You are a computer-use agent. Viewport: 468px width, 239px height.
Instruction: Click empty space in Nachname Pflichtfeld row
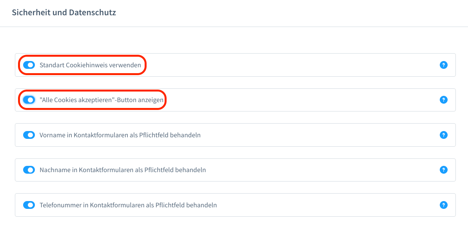(x=314, y=170)
